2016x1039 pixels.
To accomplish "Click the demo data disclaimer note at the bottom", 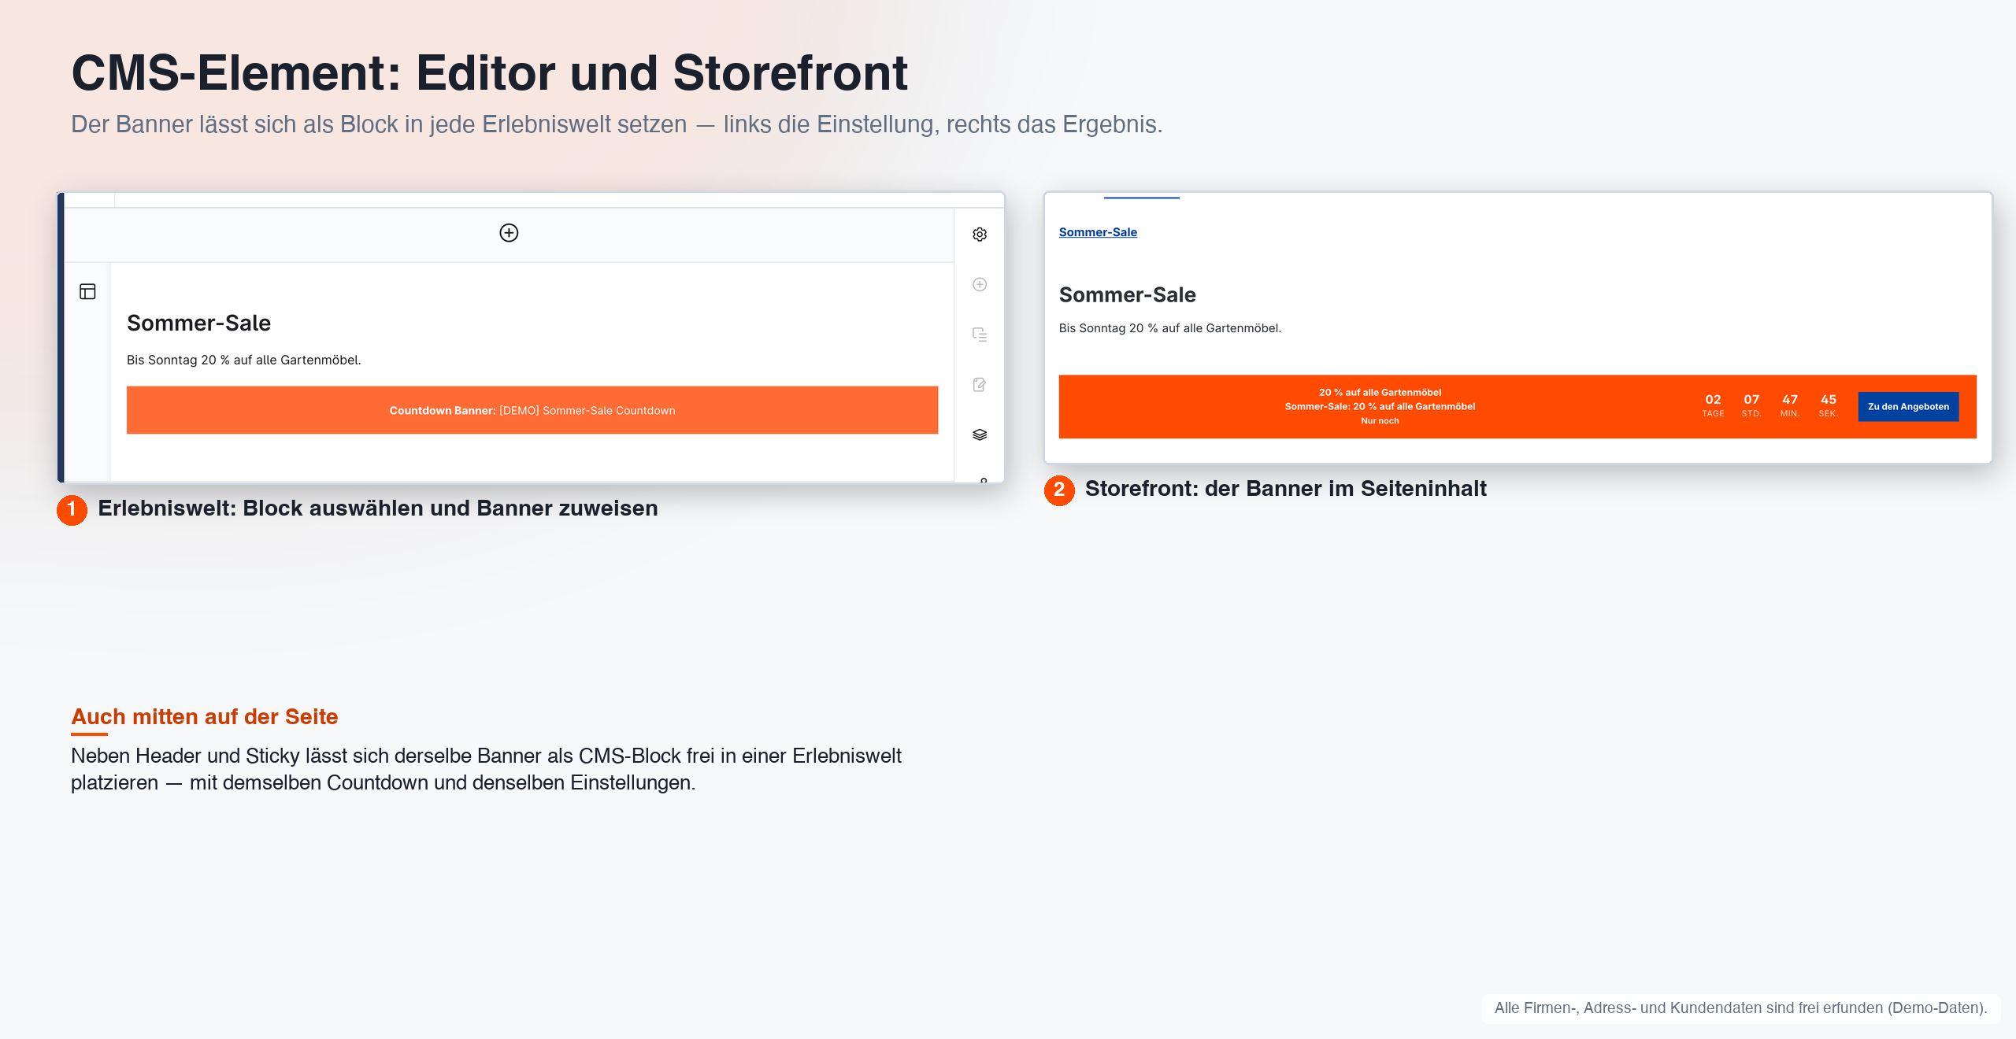I will [1740, 1008].
